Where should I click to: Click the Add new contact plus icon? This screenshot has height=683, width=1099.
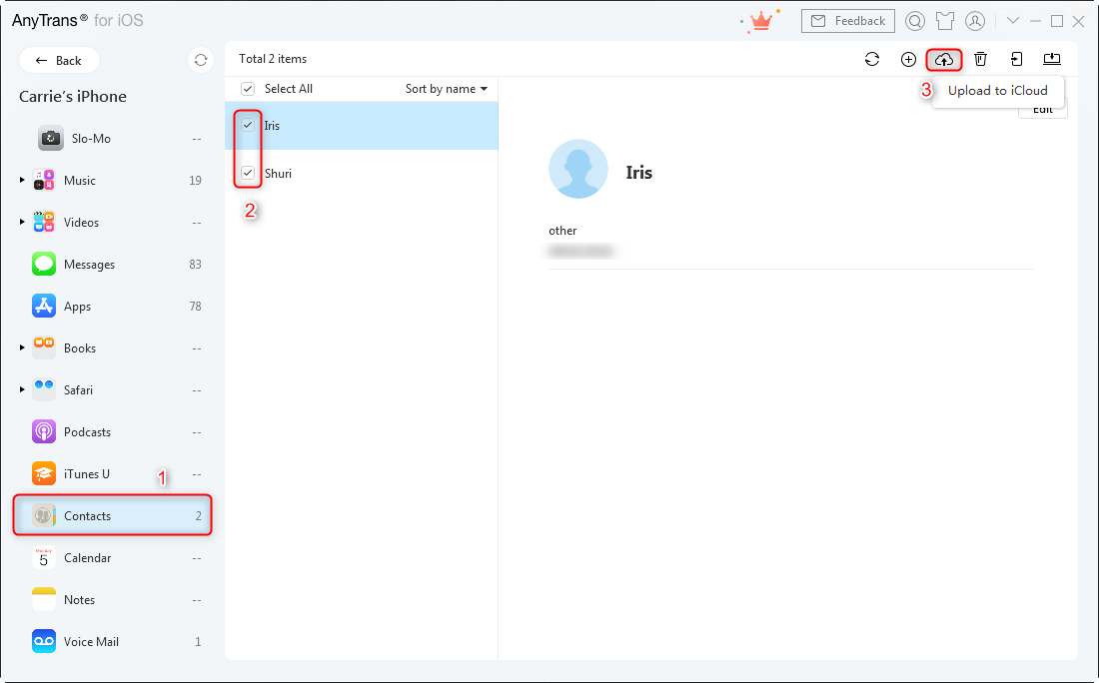(x=908, y=60)
